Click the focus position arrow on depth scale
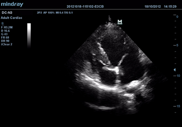This screenshot has height=127, width=182. pos(175,70)
